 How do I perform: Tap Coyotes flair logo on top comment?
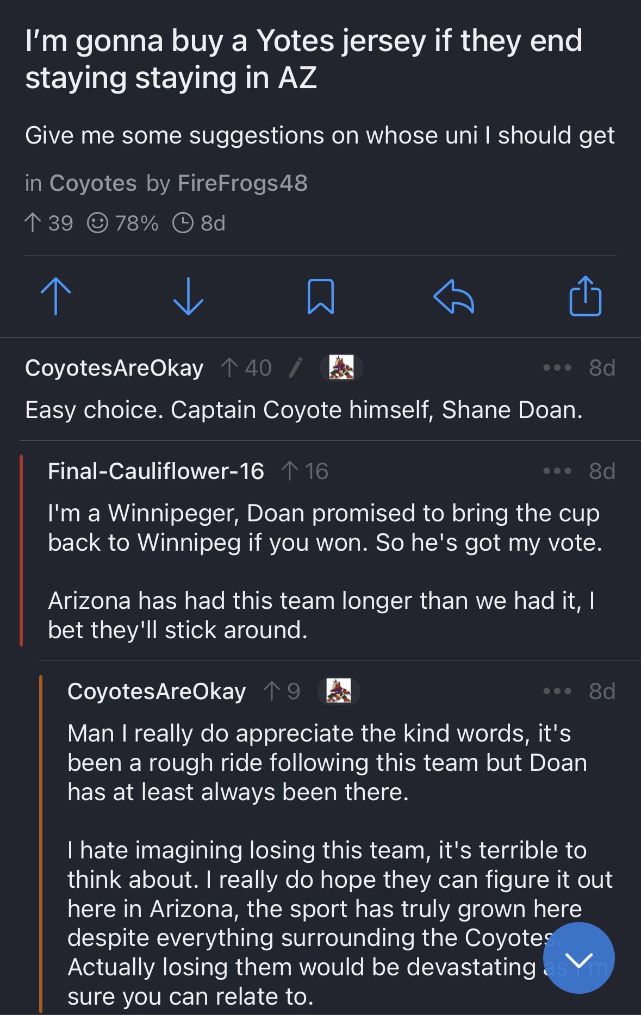point(341,368)
